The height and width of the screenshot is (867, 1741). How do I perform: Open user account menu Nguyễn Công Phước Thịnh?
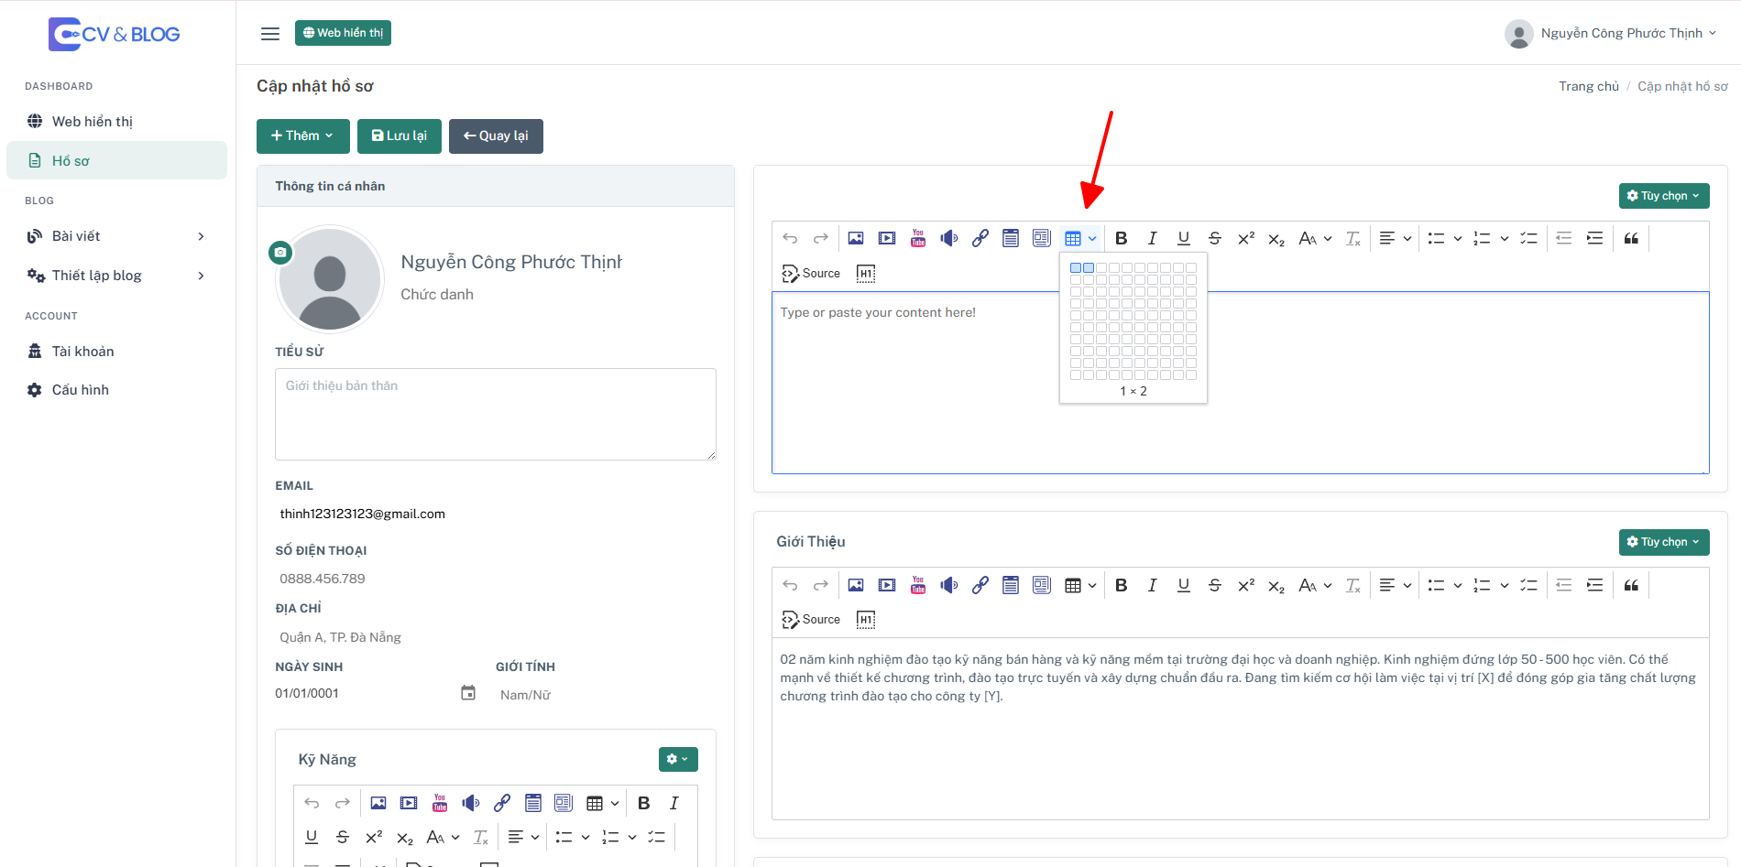(x=1611, y=34)
